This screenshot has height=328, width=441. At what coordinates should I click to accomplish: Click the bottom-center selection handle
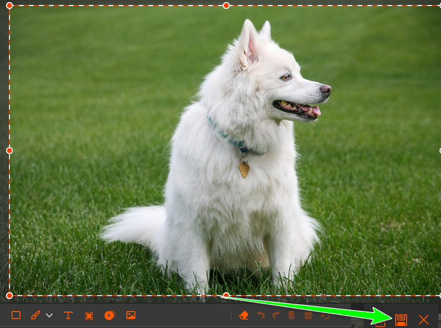pos(226,295)
